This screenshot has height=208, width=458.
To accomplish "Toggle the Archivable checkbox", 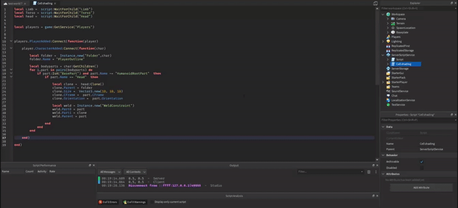I will click(x=421, y=162).
